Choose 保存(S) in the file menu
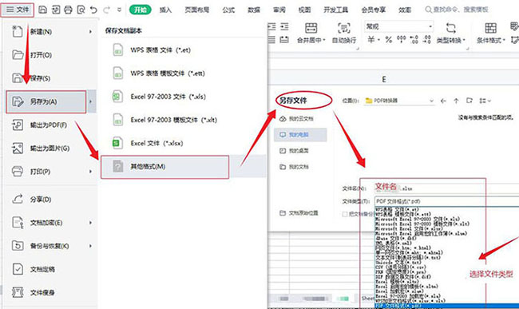The width and height of the screenshot is (519, 309). coord(50,78)
